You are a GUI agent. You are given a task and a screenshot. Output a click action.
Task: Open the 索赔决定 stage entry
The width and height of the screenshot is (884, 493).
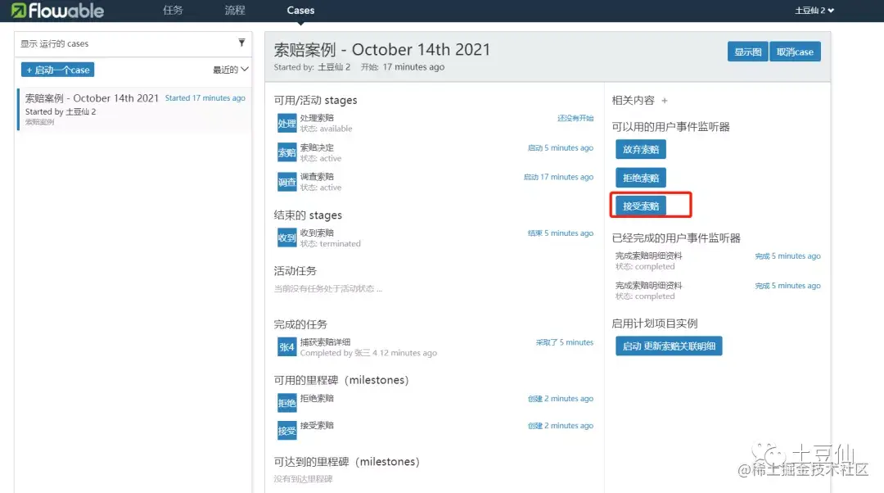(x=435, y=152)
